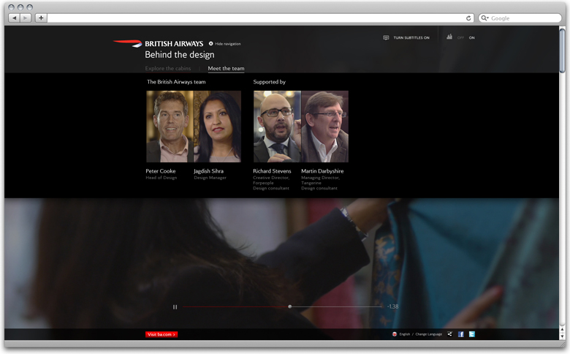Screen dimensions: 570x354
Task: Click the video progress scrubber handle
Action: point(289,306)
